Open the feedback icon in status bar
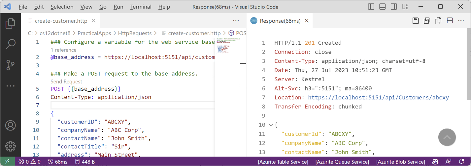This screenshot has height=166, width=471. point(448,162)
